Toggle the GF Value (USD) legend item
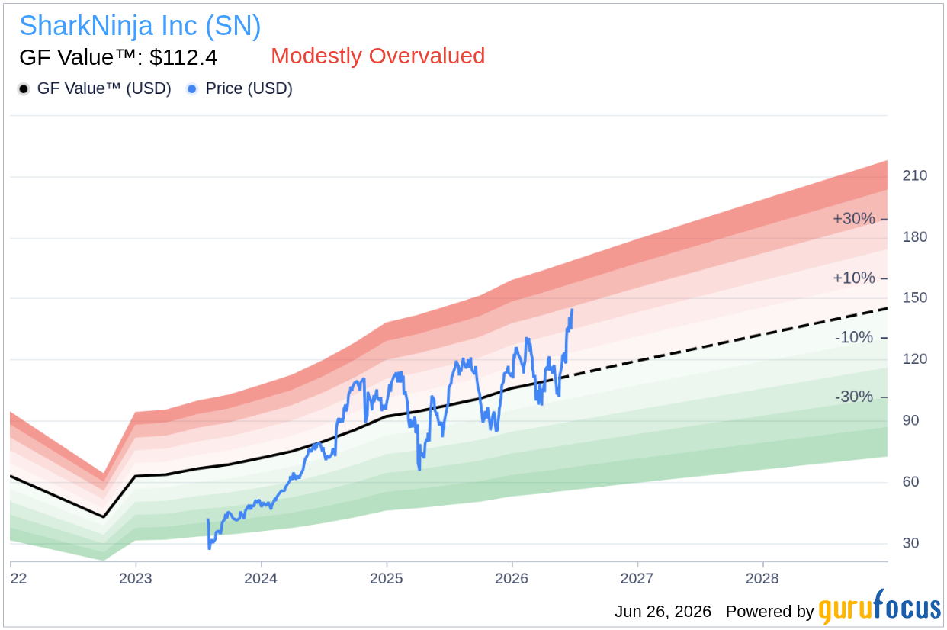The image size is (947, 630). pyautogui.click(x=95, y=88)
